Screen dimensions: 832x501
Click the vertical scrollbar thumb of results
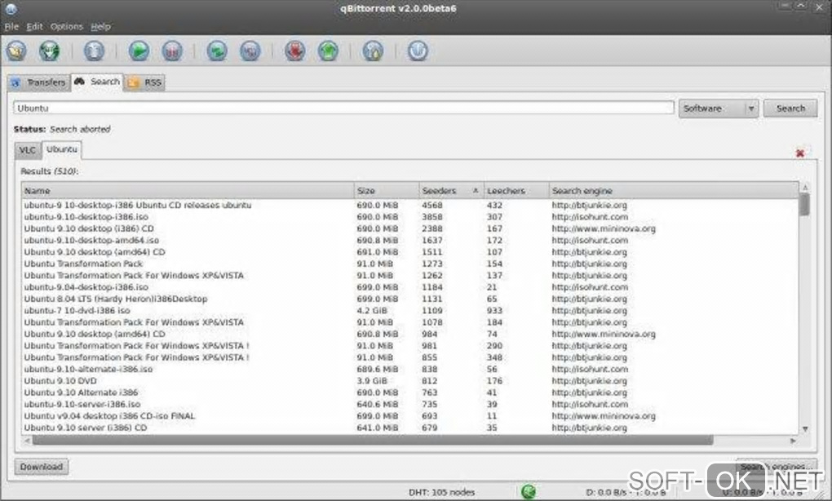click(x=805, y=204)
